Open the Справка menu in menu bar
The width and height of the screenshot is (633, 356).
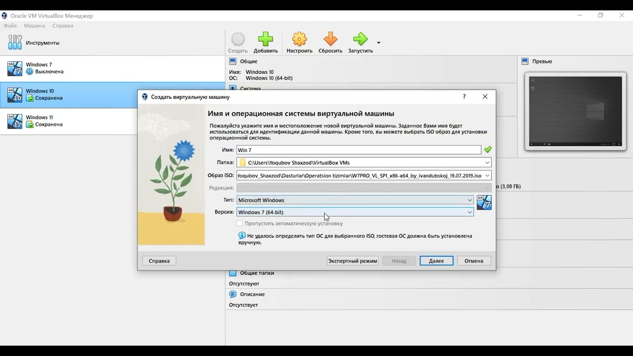point(62,26)
